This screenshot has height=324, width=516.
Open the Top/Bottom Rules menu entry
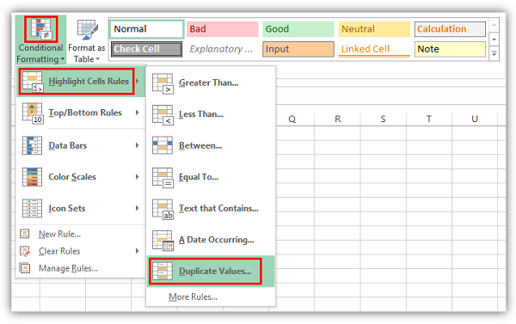click(x=81, y=113)
